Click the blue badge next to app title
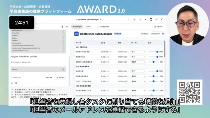The height and width of the screenshot is (118, 210). point(117,34)
